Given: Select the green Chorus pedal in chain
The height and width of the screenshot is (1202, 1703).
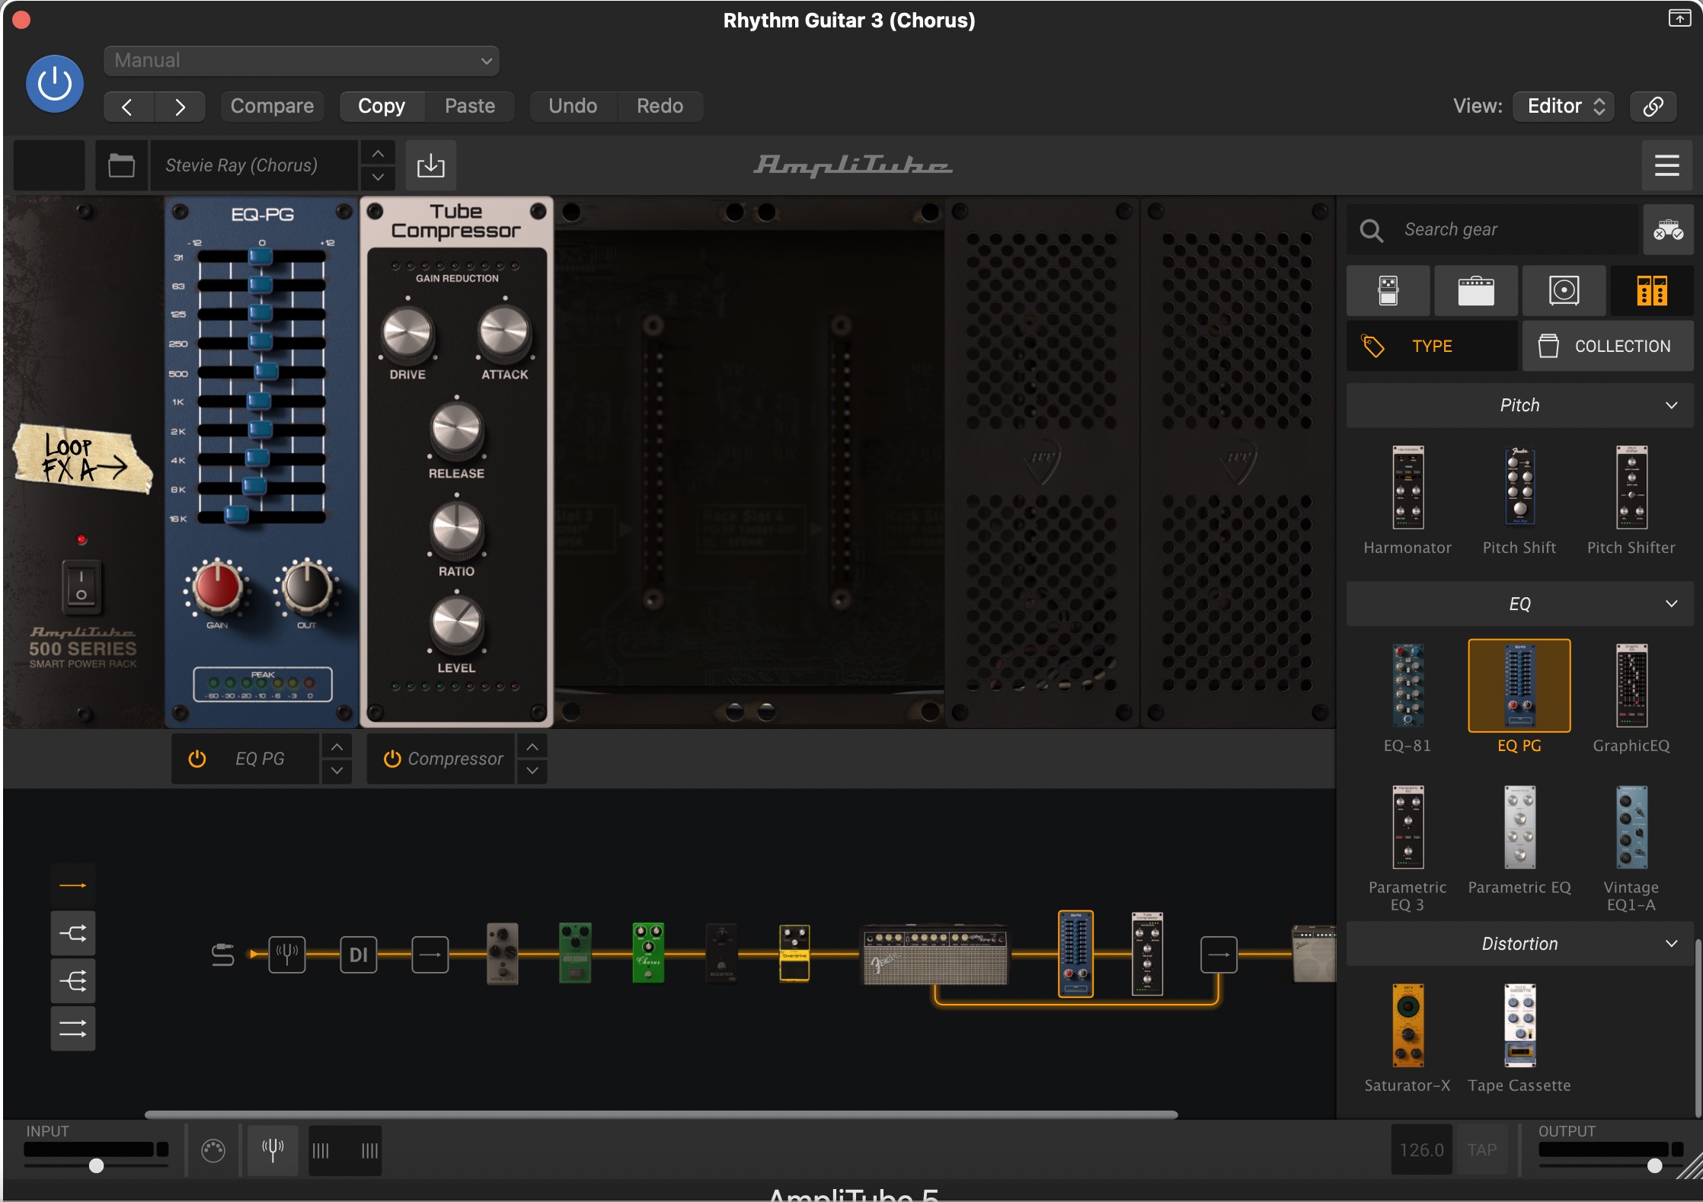Looking at the screenshot, I should point(648,954).
